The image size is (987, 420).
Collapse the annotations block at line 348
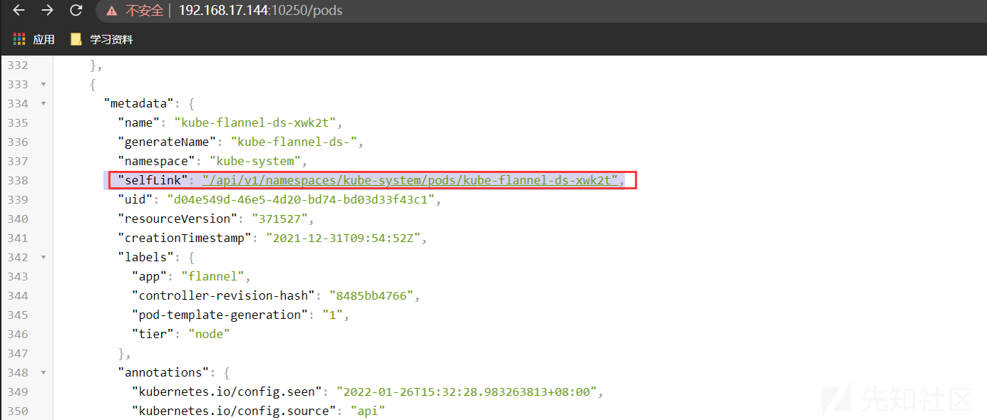(44, 373)
